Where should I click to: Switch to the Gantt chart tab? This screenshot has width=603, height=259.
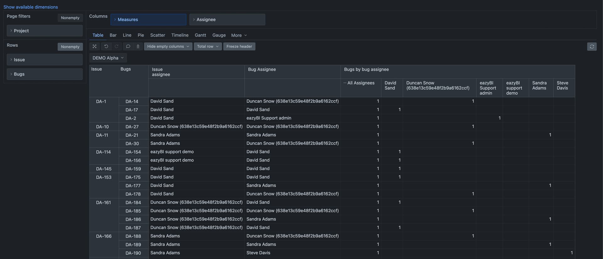coord(200,35)
